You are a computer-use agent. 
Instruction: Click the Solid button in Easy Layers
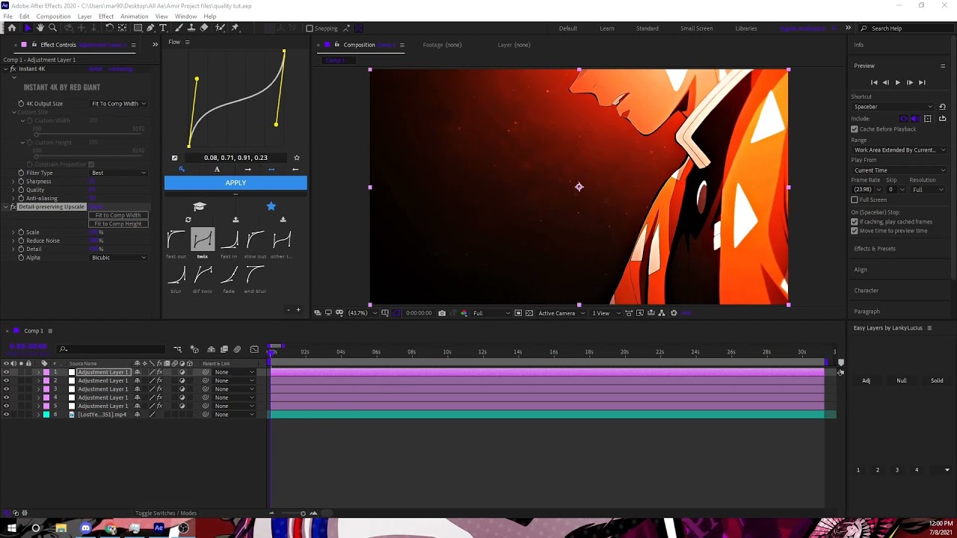937,380
